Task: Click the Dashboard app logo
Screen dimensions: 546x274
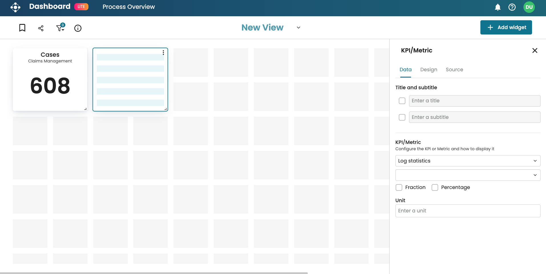Action: tap(15, 7)
